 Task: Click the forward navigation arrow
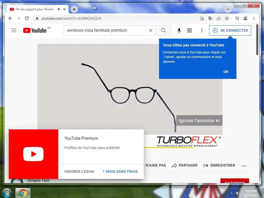pyautogui.click(x=19, y=18)
